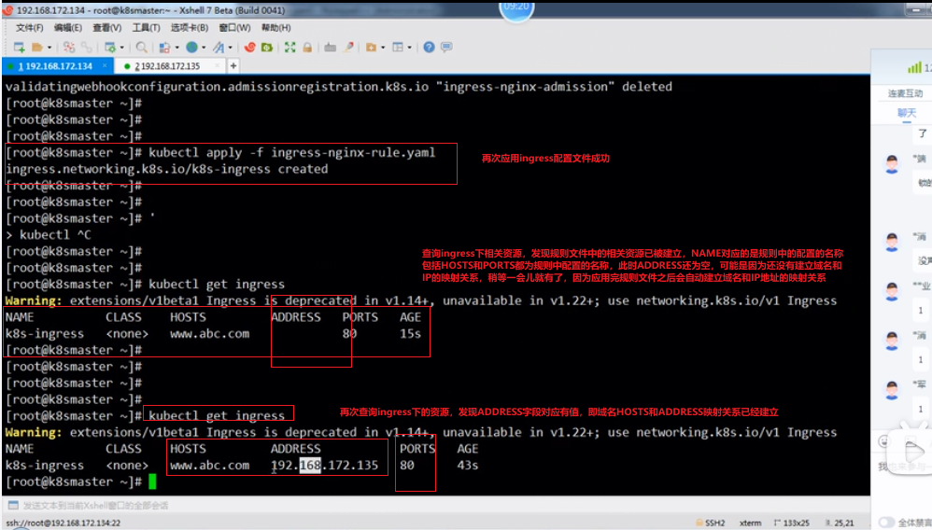
Task: Click the globe Encoding icon
Action: pos(192,47)
